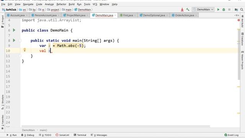Viewport: 245px width, 138px height.
Task: Close the Account.java tab
Action: (x=27, y=15)
